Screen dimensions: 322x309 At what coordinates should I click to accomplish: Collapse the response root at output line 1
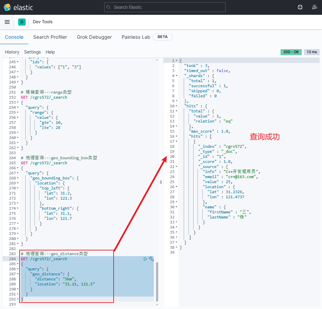[x=176, y=61]
